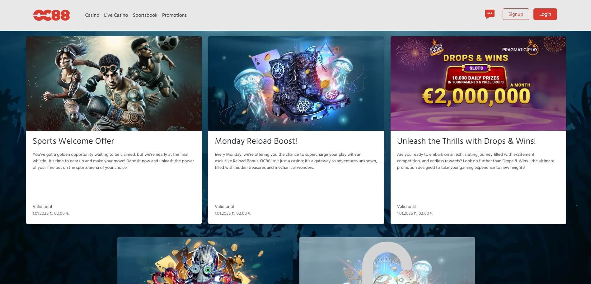Click the red Login button
Screen dimensions: 591x284
coord(545,14)
